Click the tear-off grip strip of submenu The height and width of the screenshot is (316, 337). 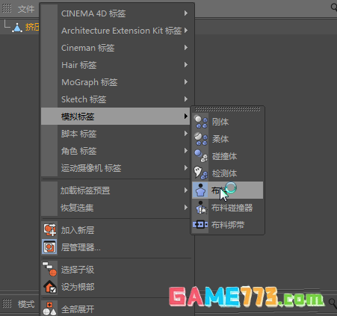click(227, 109)
